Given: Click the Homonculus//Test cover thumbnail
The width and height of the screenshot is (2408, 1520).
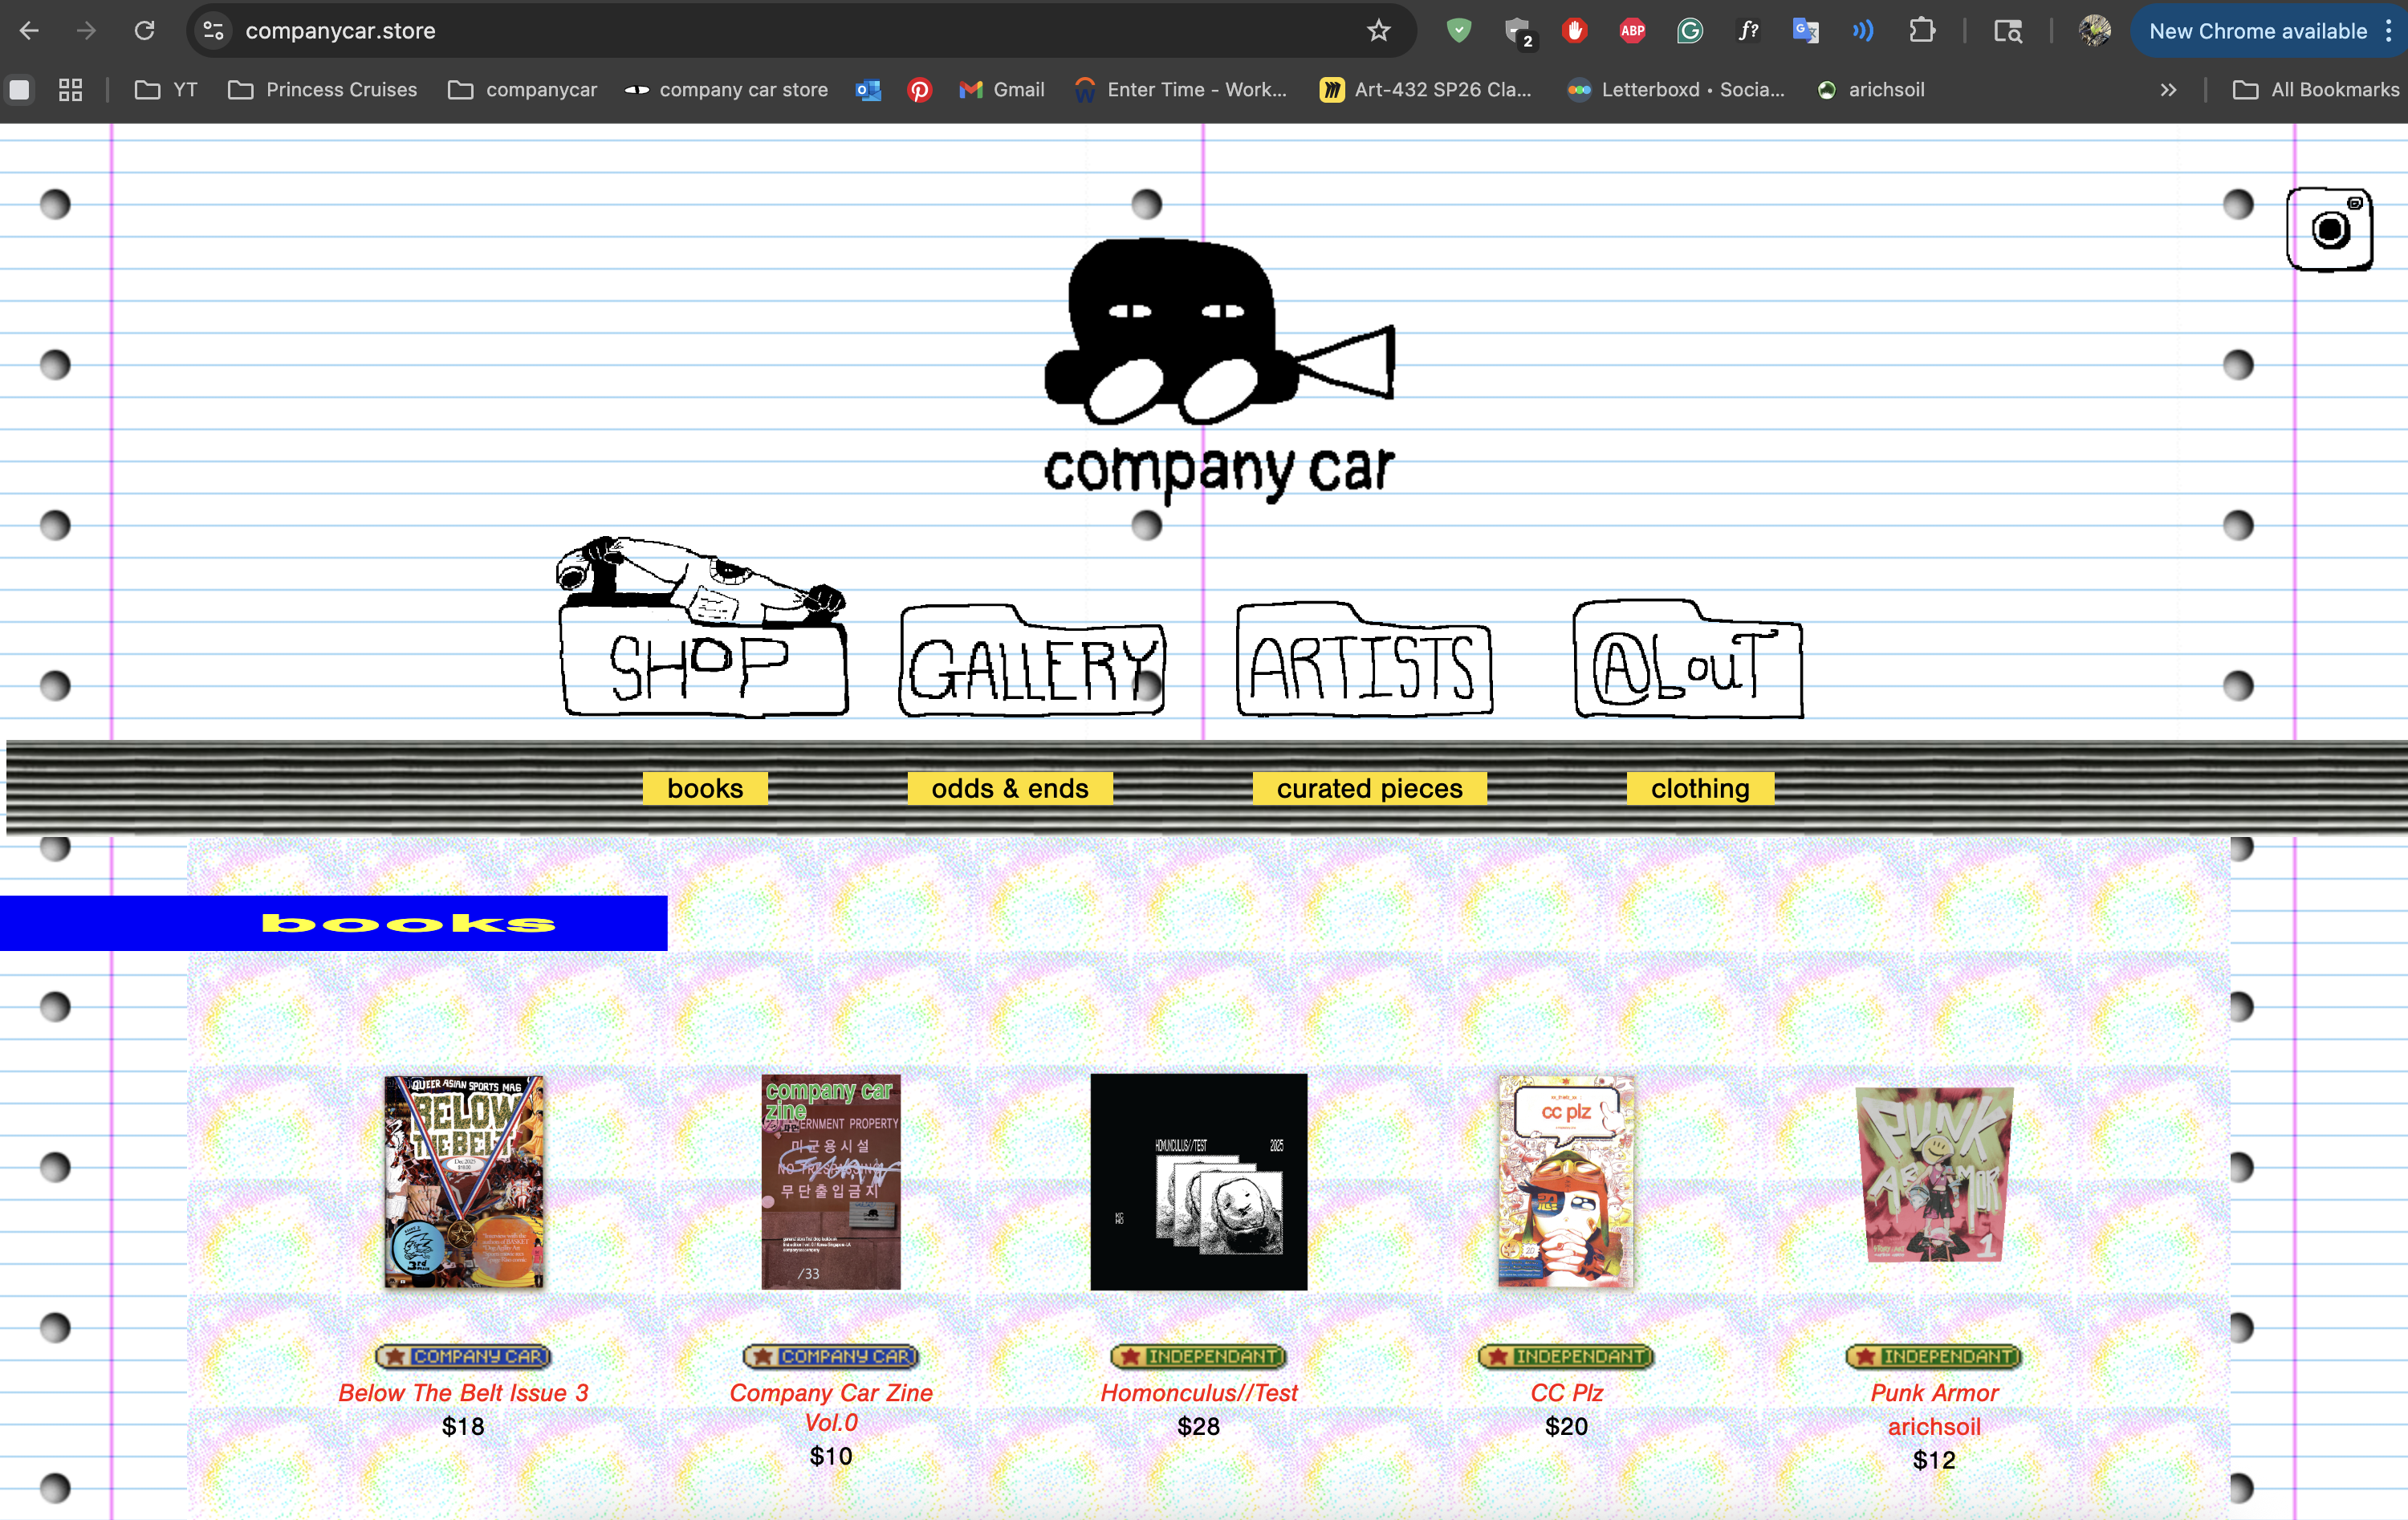Looking at the screenshot, I should (x=1198, y=1181).
